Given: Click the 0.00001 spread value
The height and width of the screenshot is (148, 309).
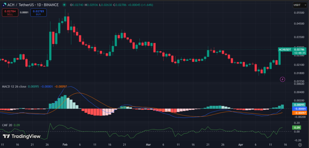Looking at the screenshot, I should (24, 12).
